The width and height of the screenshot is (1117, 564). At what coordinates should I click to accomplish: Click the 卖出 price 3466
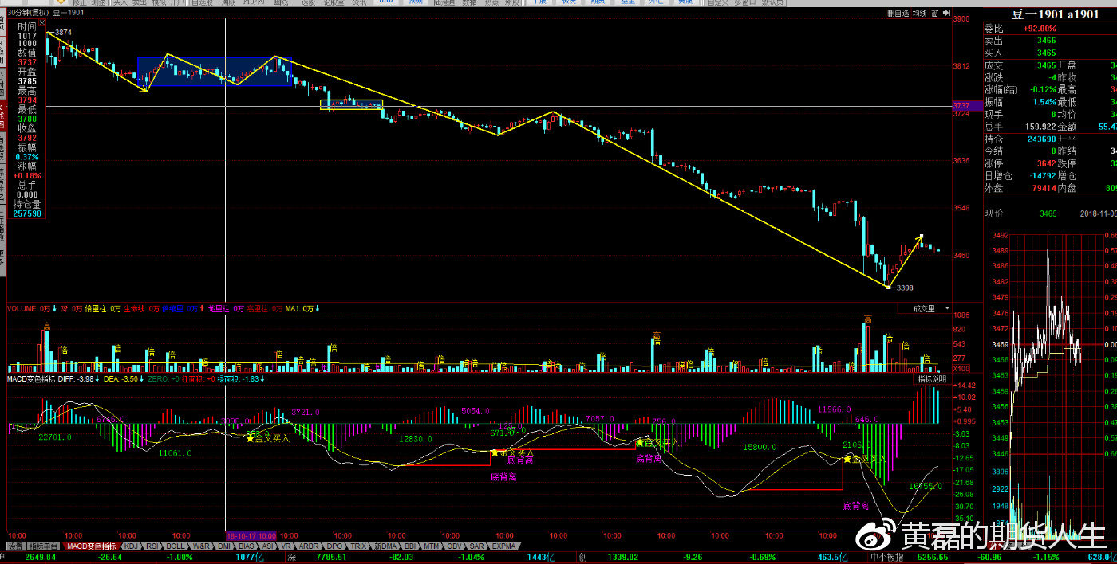click(1047, 41)
